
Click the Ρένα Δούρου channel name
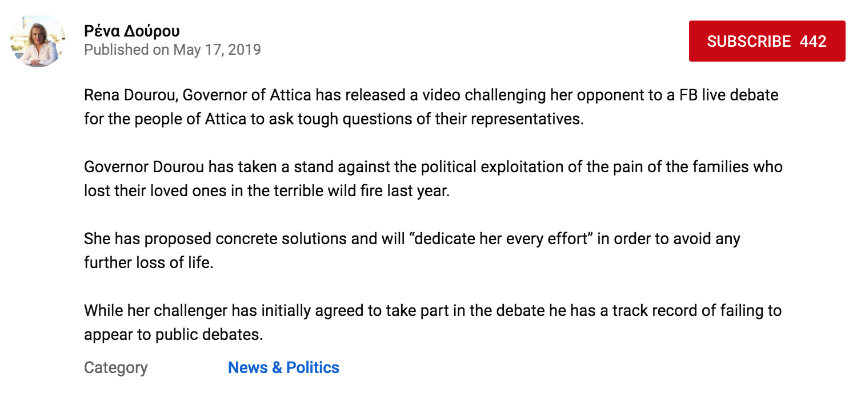tap(132, 31)
